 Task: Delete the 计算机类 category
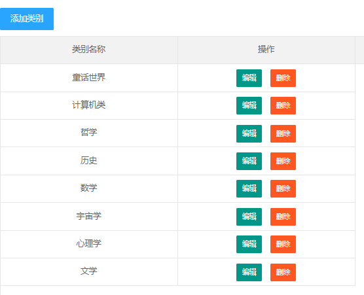[283, 105]
